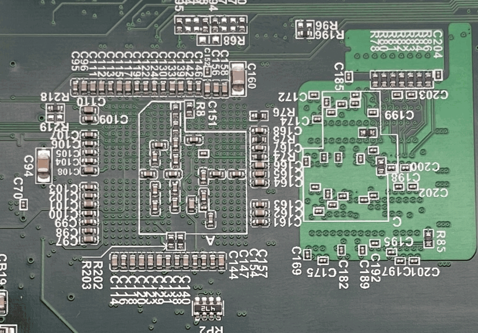Click the large capacitor beside the C94 label
The height and width of the screenshot is (333, 478).
point(43,166)
